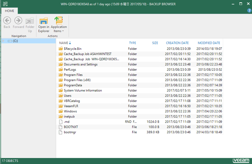The height and width of the screenshot is (164, 252).
Task: Select Documents and Settings name text
Action: (81, 64)
